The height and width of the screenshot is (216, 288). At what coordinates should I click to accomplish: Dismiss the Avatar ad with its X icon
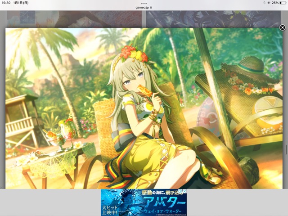(x=184, y=191)
